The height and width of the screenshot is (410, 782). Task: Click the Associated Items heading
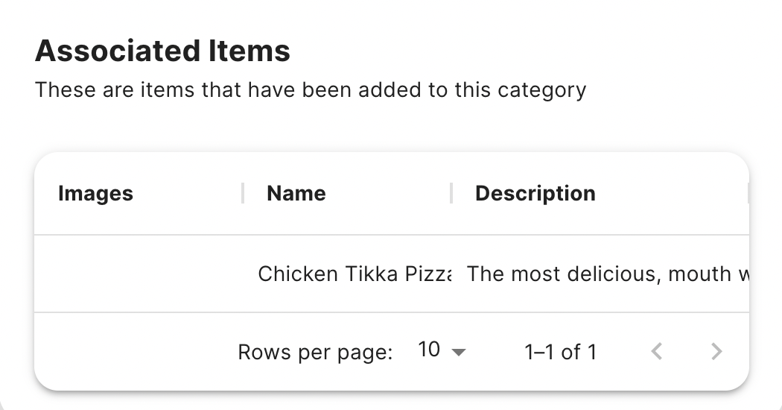point(162,51)
